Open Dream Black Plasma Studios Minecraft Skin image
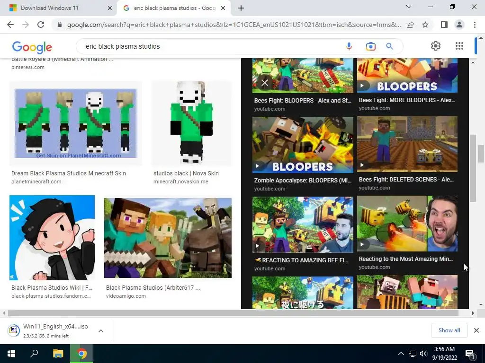Screen dimensions: 485x363 (x=76, y=123)
